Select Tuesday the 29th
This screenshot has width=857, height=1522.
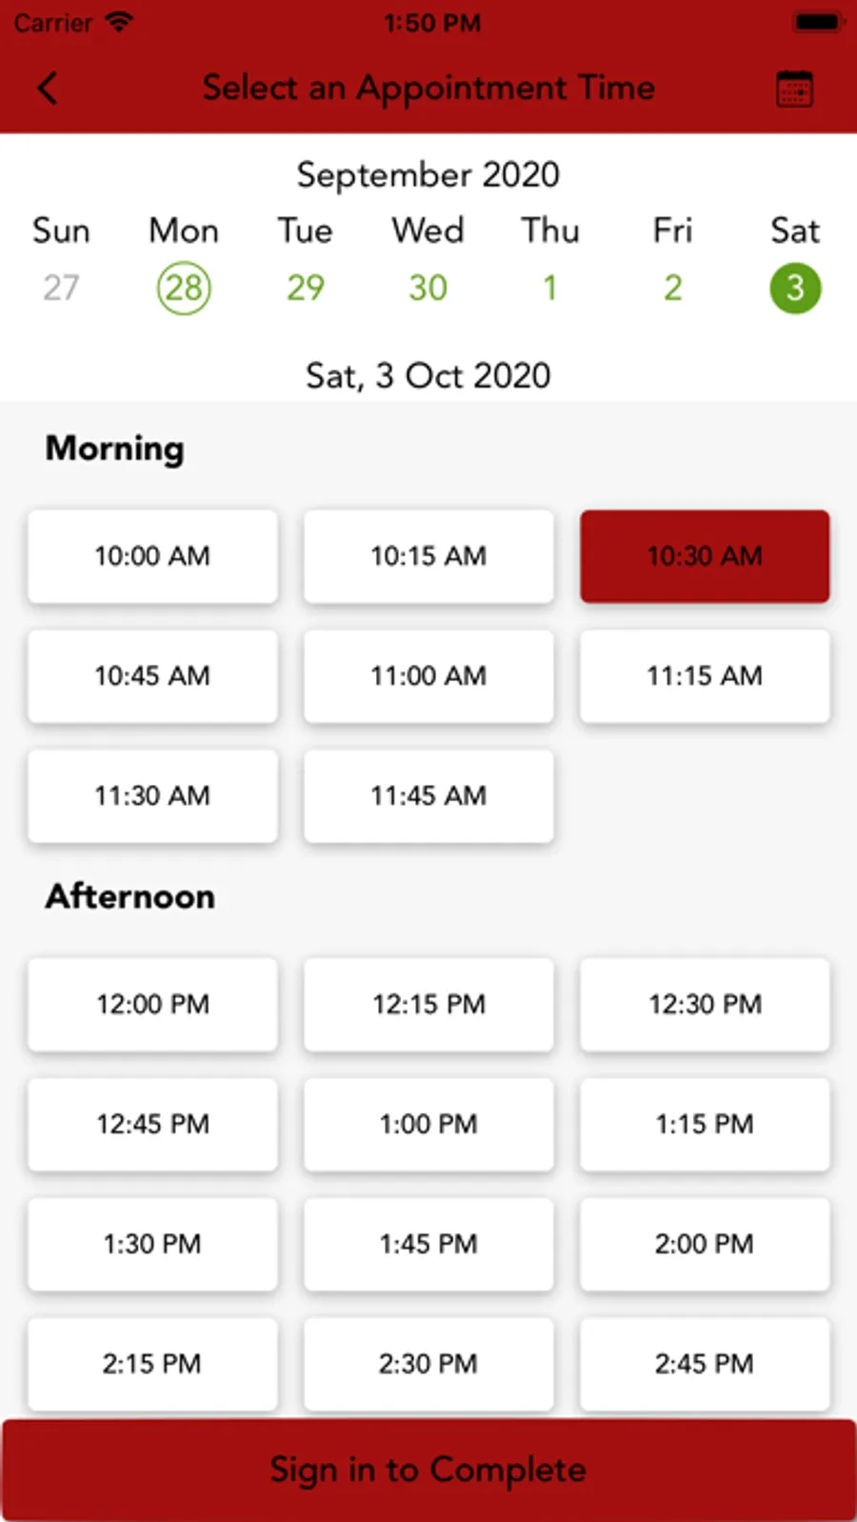pyautogui.click(x=306, y=288)
